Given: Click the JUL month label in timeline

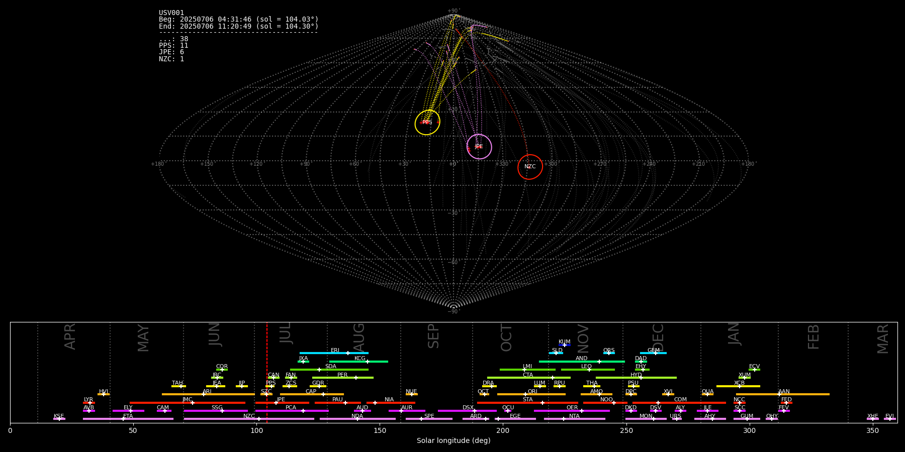Looking at the screenshot, I should tap(286, 333).
